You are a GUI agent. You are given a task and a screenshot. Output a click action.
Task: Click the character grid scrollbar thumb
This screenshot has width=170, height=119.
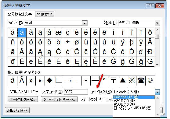(x=157, y=36)
